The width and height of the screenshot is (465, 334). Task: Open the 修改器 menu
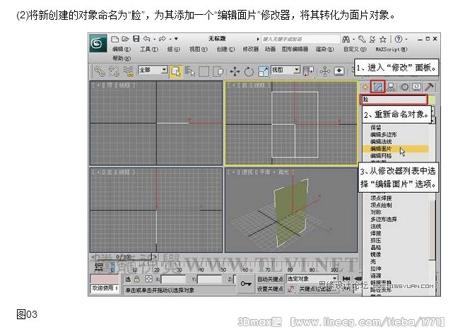(251, 49)
